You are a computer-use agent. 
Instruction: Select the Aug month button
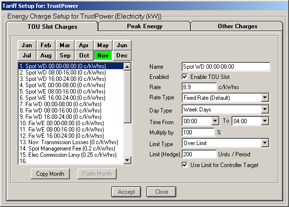[46, 56]
